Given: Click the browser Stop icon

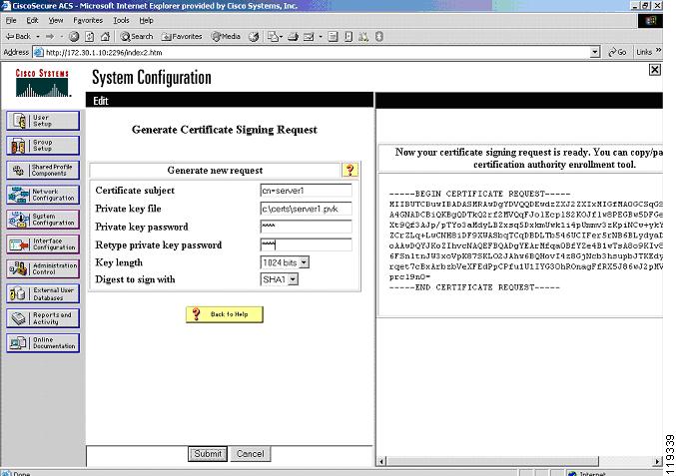Looking at the screenshot, I should (74, 37).
